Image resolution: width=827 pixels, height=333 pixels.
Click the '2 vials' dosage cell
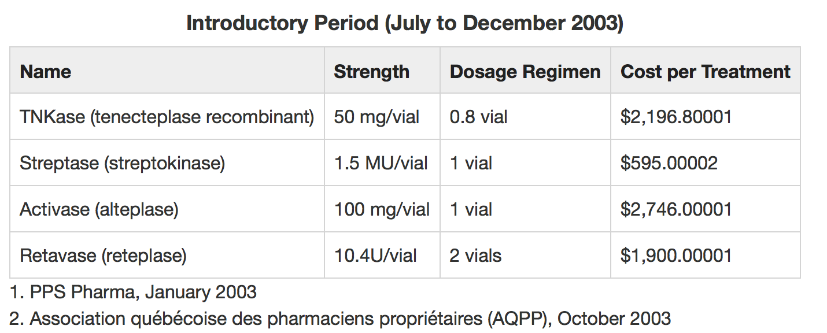(x=475, y=256)
